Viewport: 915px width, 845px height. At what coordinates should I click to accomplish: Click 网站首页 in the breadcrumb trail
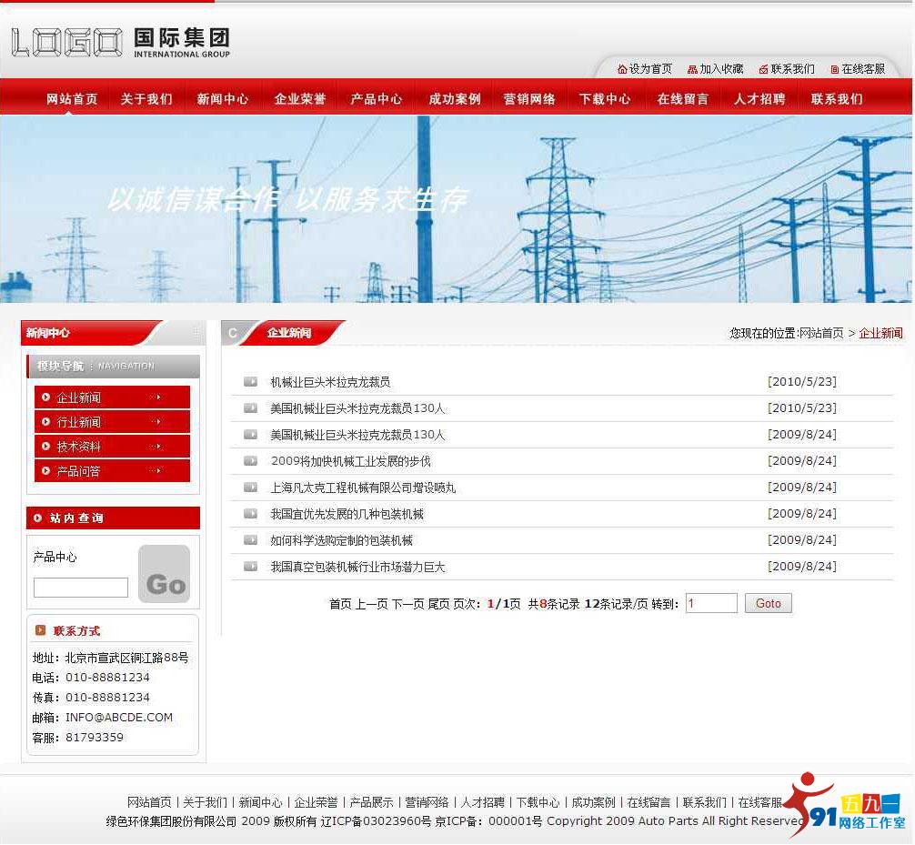coord(821,333)
